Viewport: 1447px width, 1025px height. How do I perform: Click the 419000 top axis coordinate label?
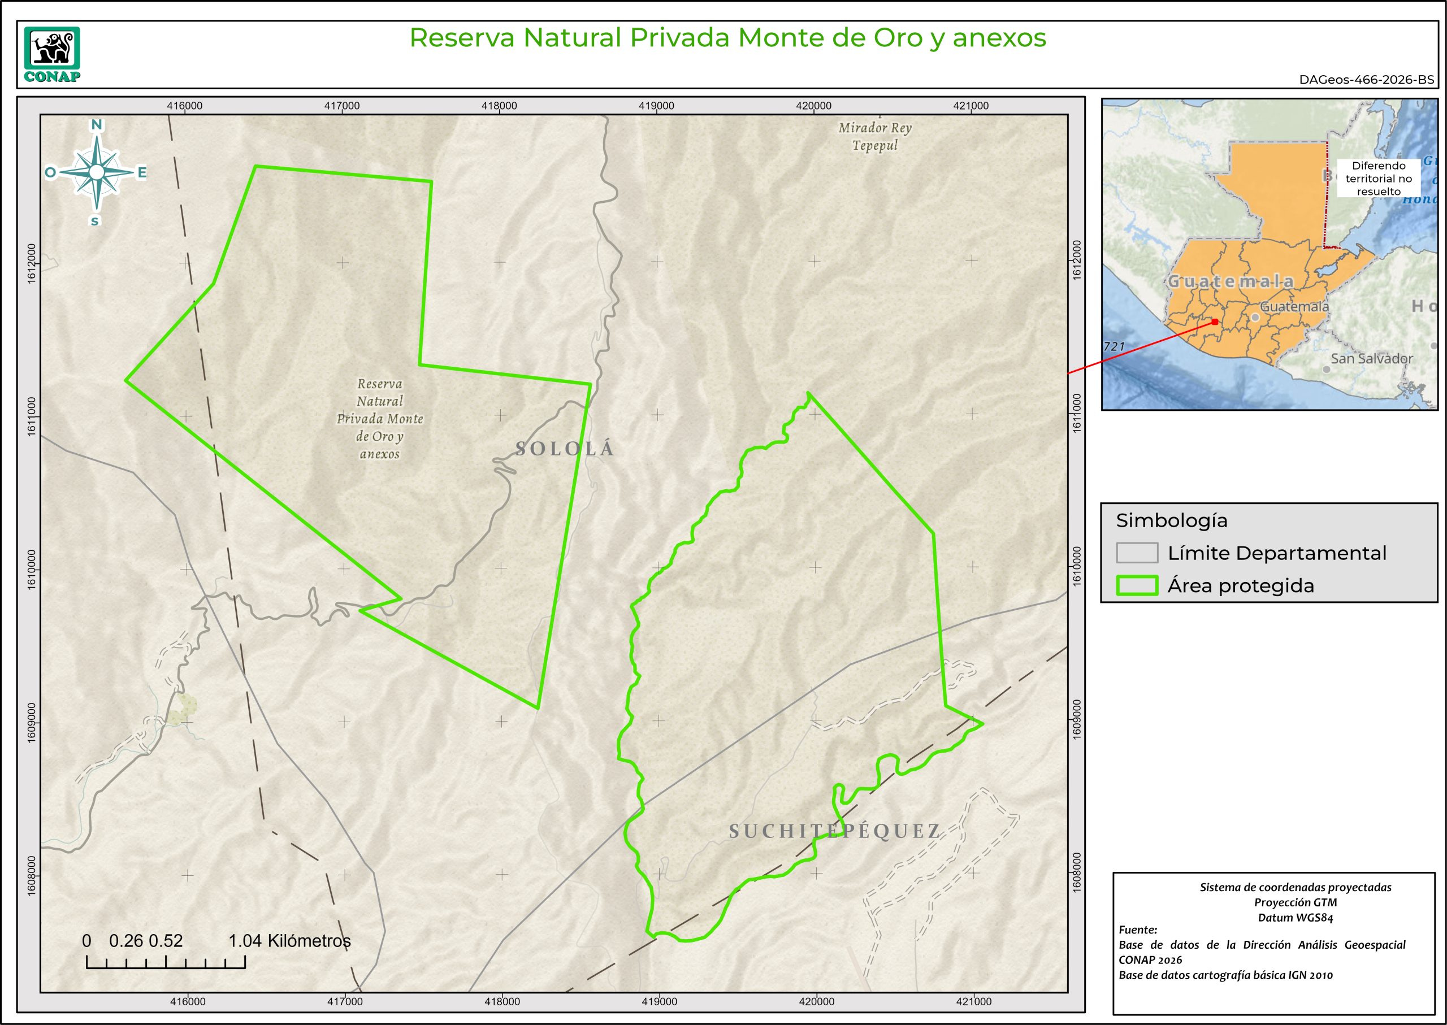pos(656,106)
